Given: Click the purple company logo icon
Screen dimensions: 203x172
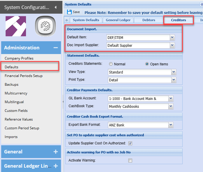Looking at the screenshot, I should tap(16, 26).
